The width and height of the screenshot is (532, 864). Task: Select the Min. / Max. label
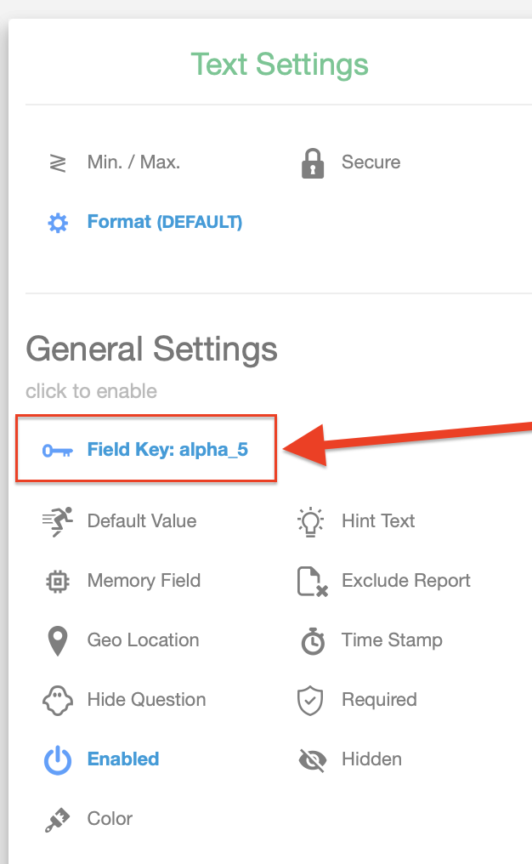click(x=133, y=162)
